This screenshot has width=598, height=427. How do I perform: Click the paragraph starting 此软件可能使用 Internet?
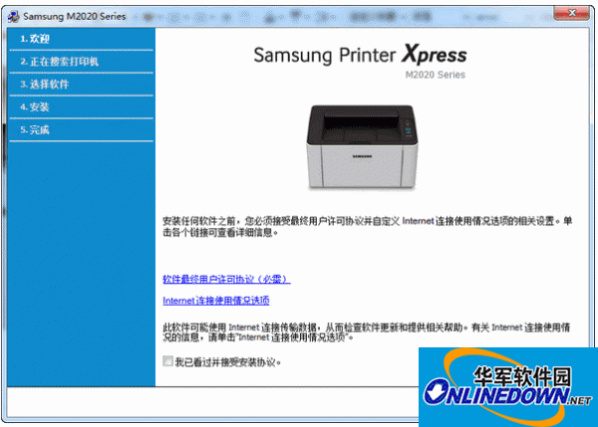coord(367,332)
